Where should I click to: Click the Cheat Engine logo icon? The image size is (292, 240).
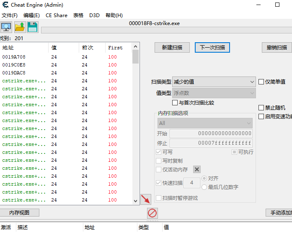tap(5, 5)
